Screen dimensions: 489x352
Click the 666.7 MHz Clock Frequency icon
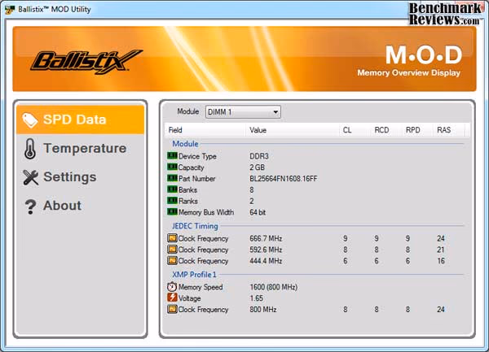[172, 238]
